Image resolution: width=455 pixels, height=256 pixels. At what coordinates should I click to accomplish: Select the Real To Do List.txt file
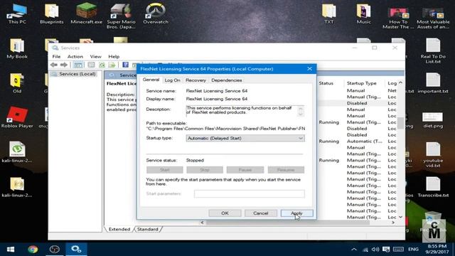pos(433,50)
